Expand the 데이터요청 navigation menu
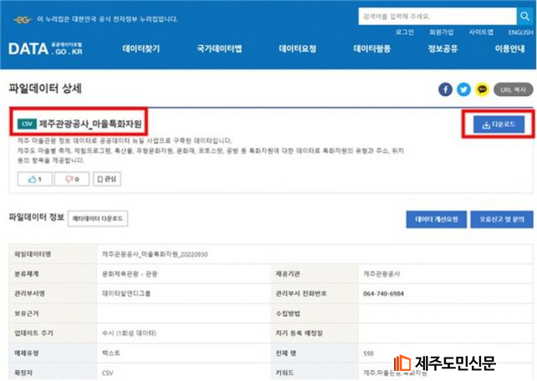The image size is (537, 381). 298,49
